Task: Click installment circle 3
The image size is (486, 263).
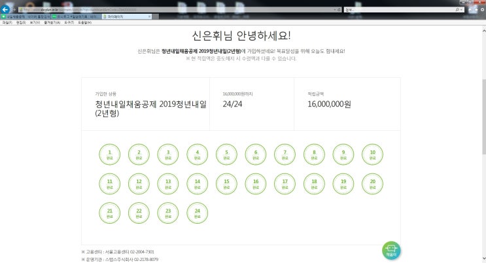Action: [x=168, y=154]
